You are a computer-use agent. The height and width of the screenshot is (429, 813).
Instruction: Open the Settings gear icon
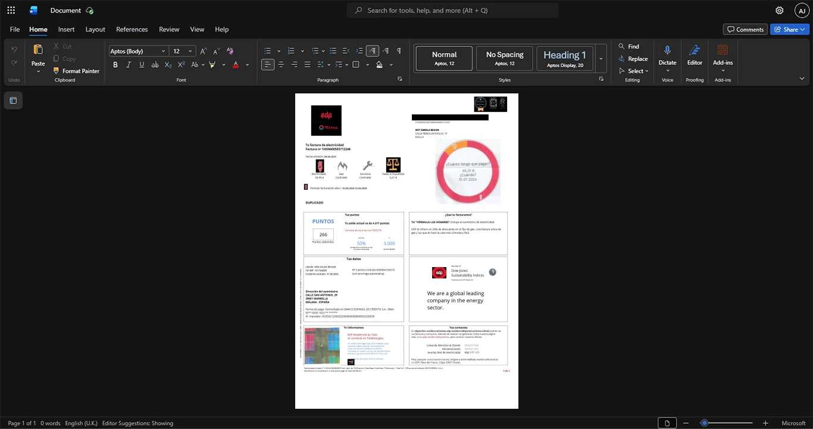click(x=780, y=10)
